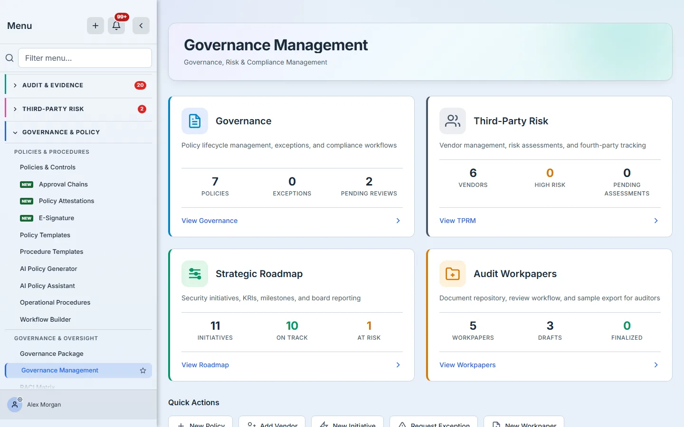Click the Add Vendor quick action
Viewport: 684px width, 427px height.
[x=273, y=422]
